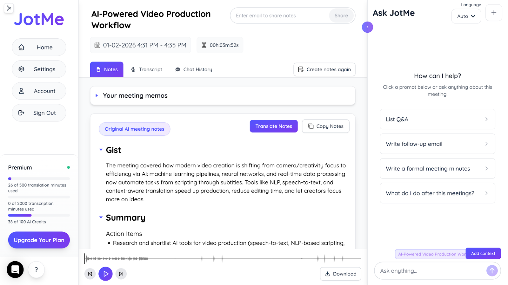Click the Add context button
Viewport: 508px width, 285px height.
point(483,253)
